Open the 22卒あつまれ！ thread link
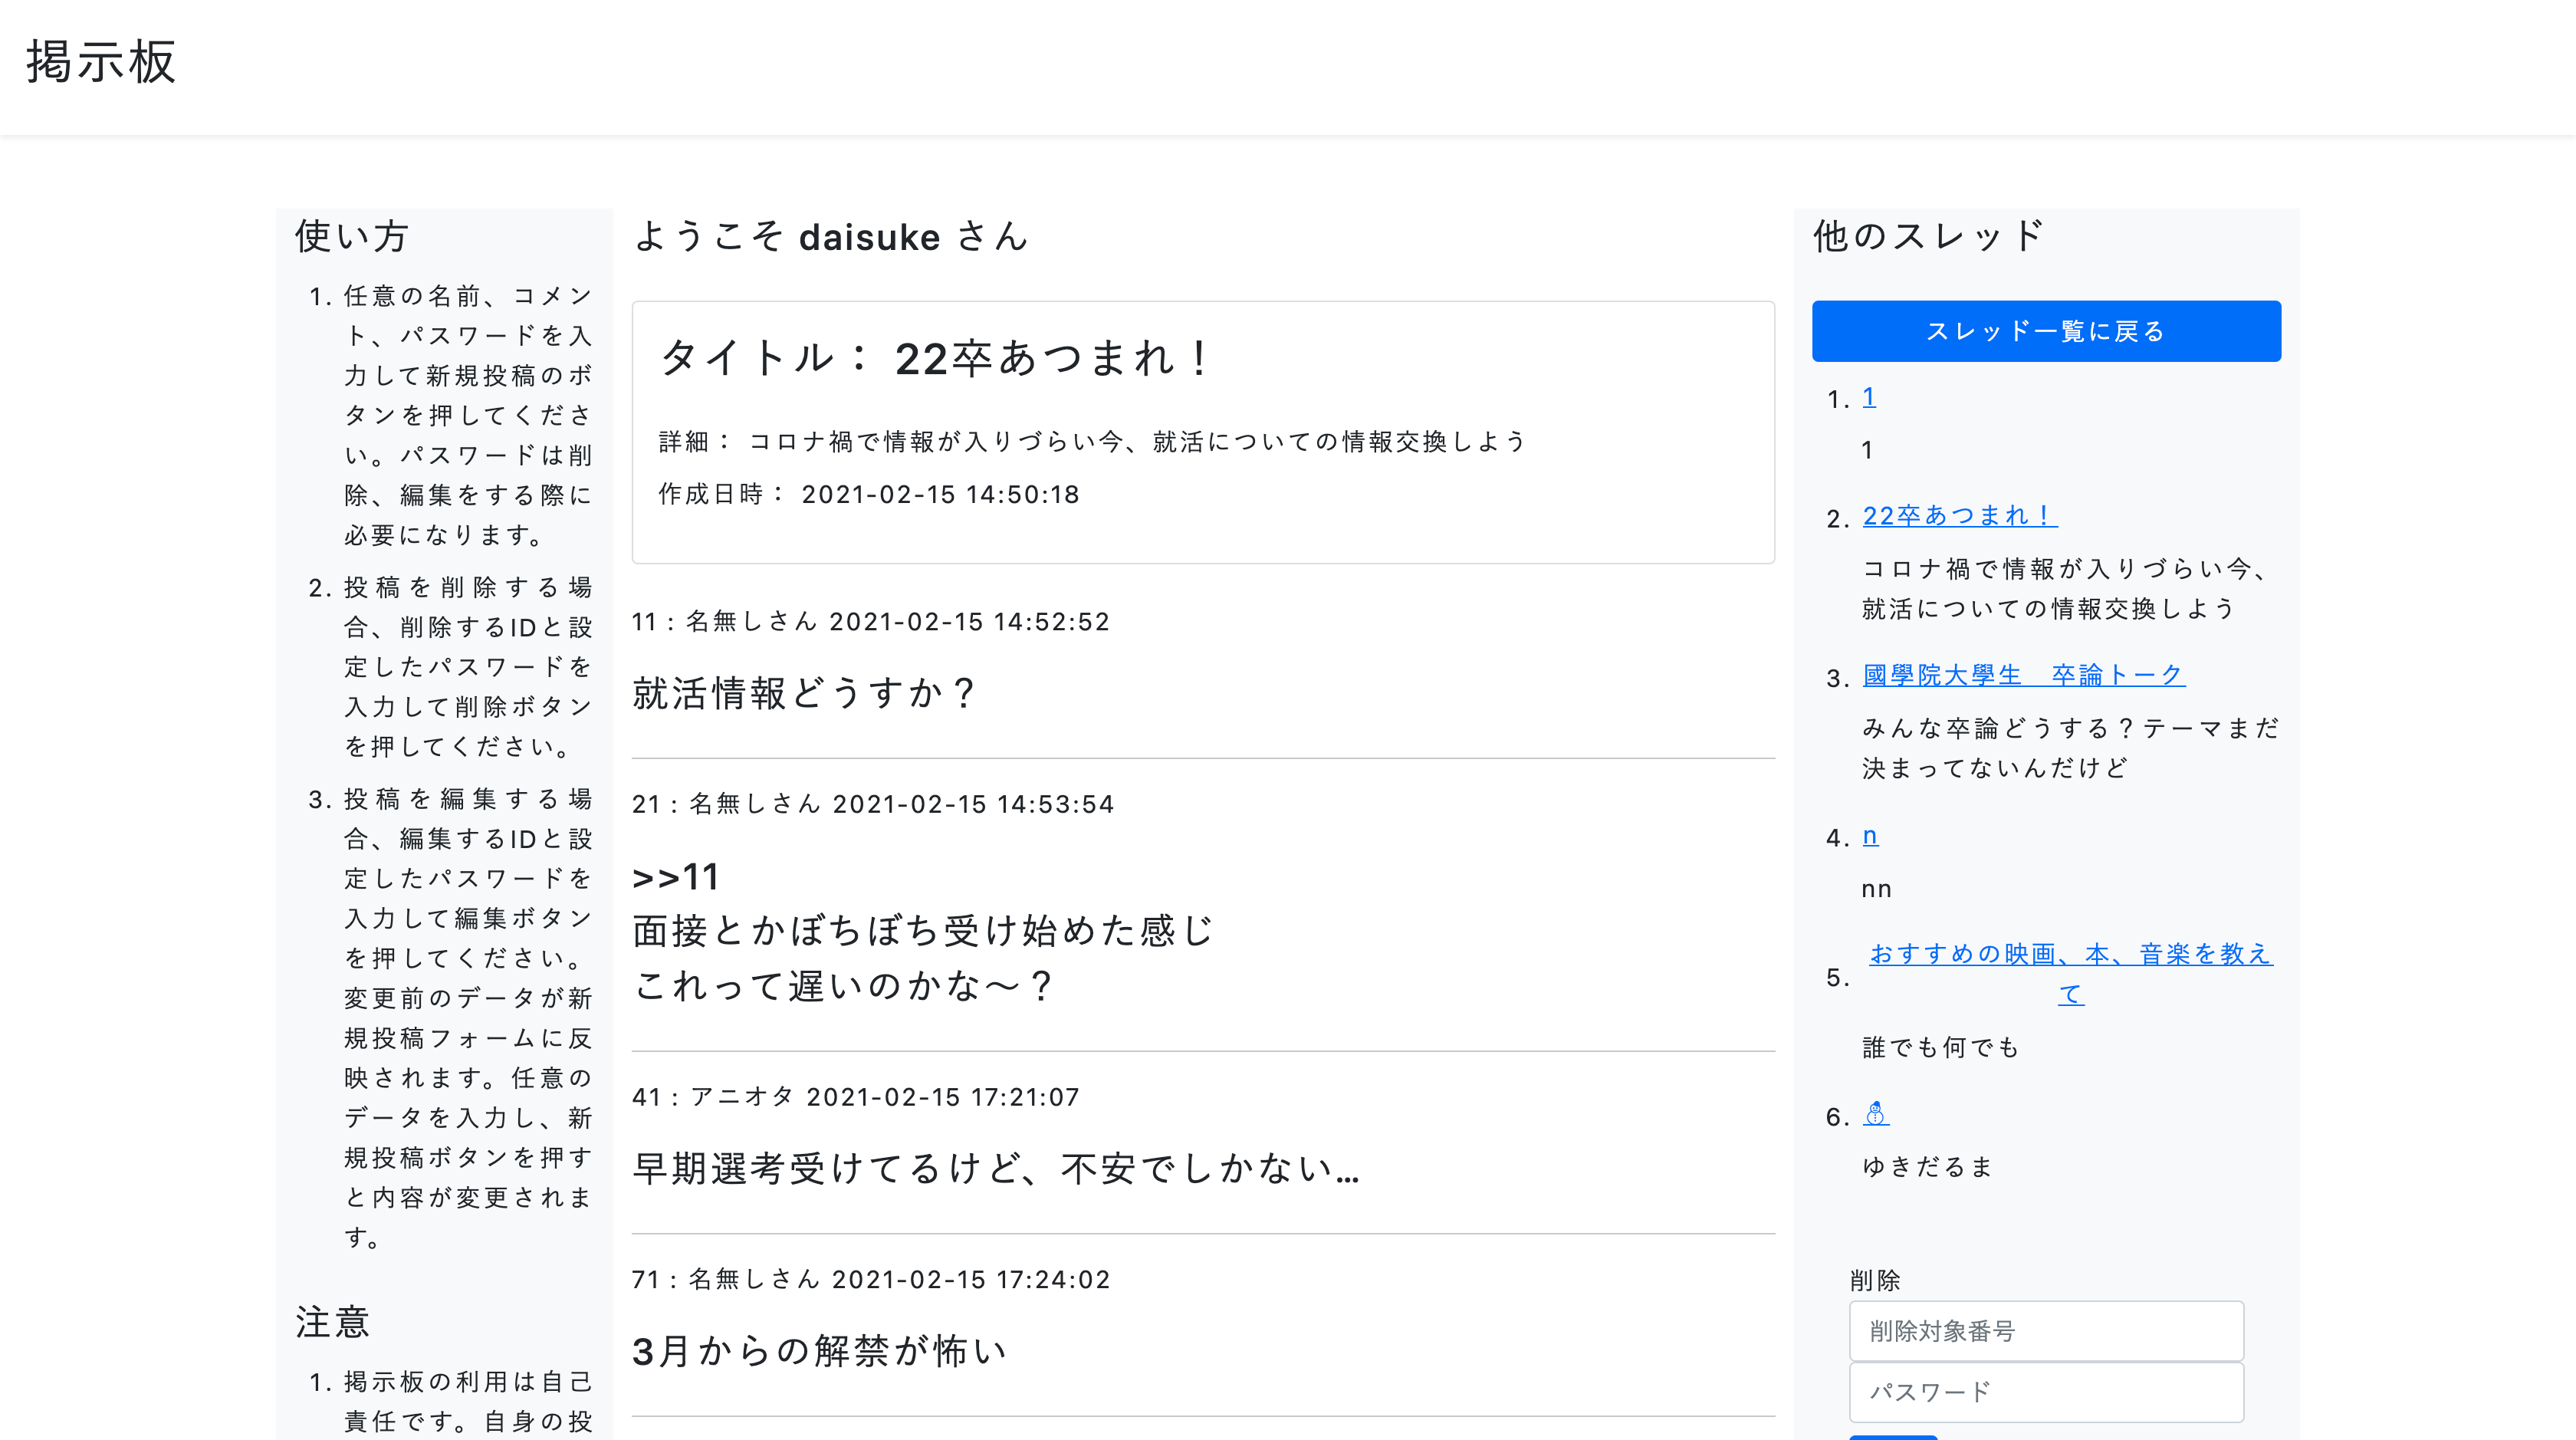2576x1440 pixels. (1958, 516)
